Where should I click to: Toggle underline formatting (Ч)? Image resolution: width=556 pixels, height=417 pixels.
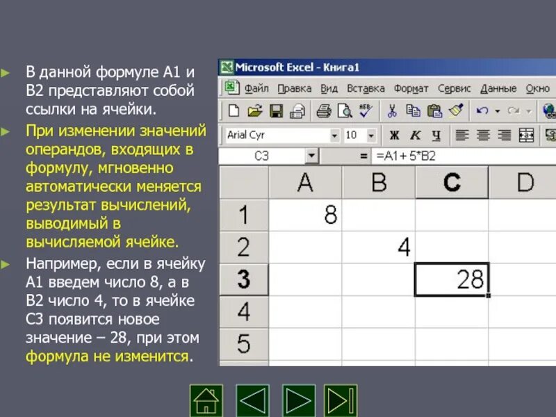click(x=436, y=136)
